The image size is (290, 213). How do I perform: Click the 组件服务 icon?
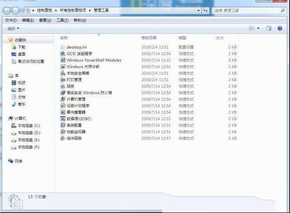tap(63, 138)
